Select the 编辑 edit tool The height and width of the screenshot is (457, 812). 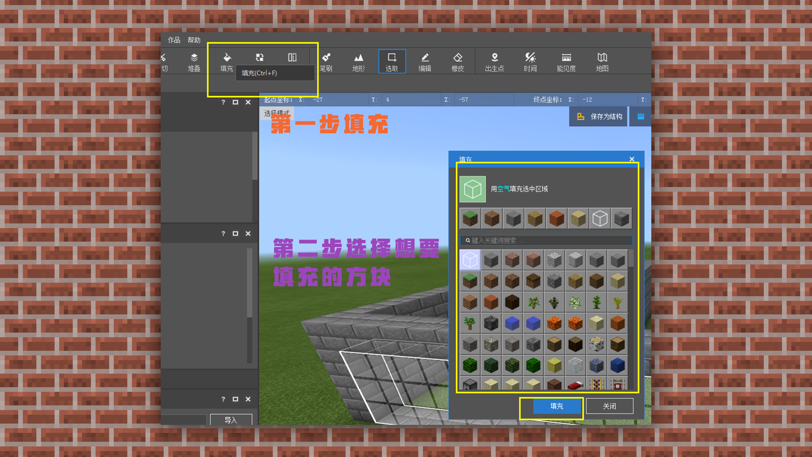tap(425, 62)
